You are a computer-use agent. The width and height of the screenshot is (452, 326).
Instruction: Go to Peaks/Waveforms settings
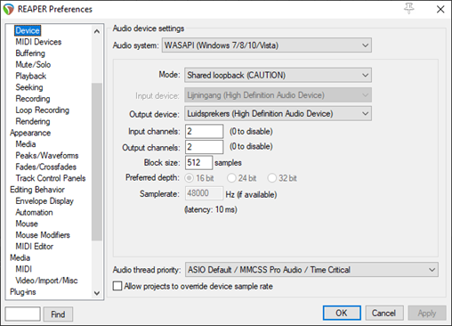pyautogui.click(x=47, y=155)
